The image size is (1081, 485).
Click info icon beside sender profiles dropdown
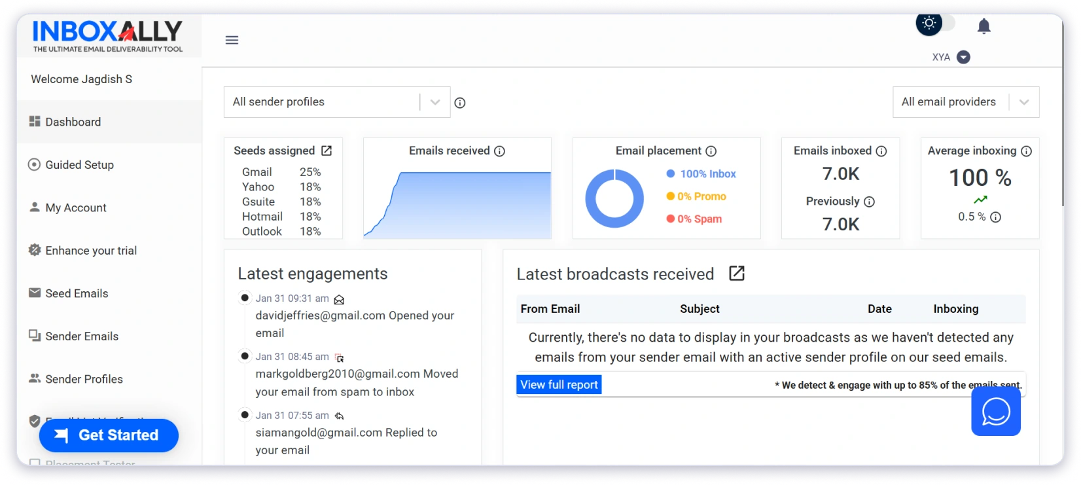pyautogui.click(x=460, y=103)
